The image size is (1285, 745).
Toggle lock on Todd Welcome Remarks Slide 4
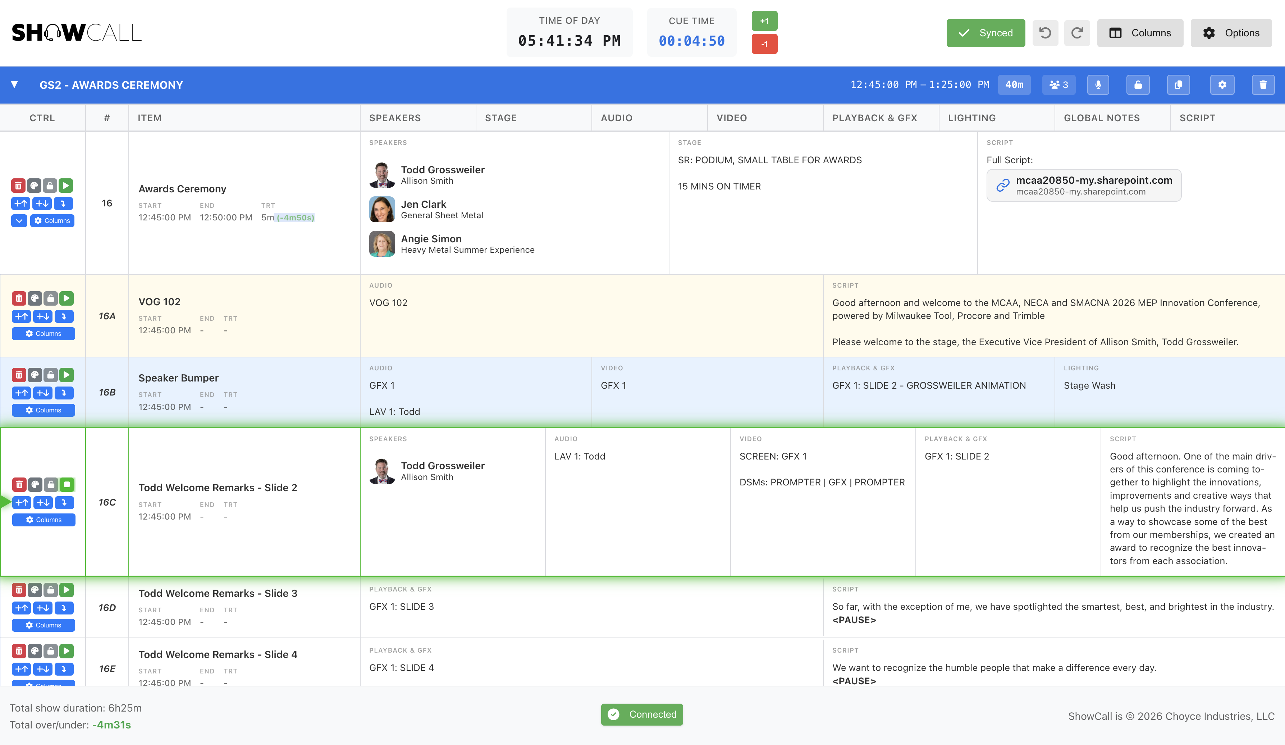pyautogui.click(x=50, y=651)
